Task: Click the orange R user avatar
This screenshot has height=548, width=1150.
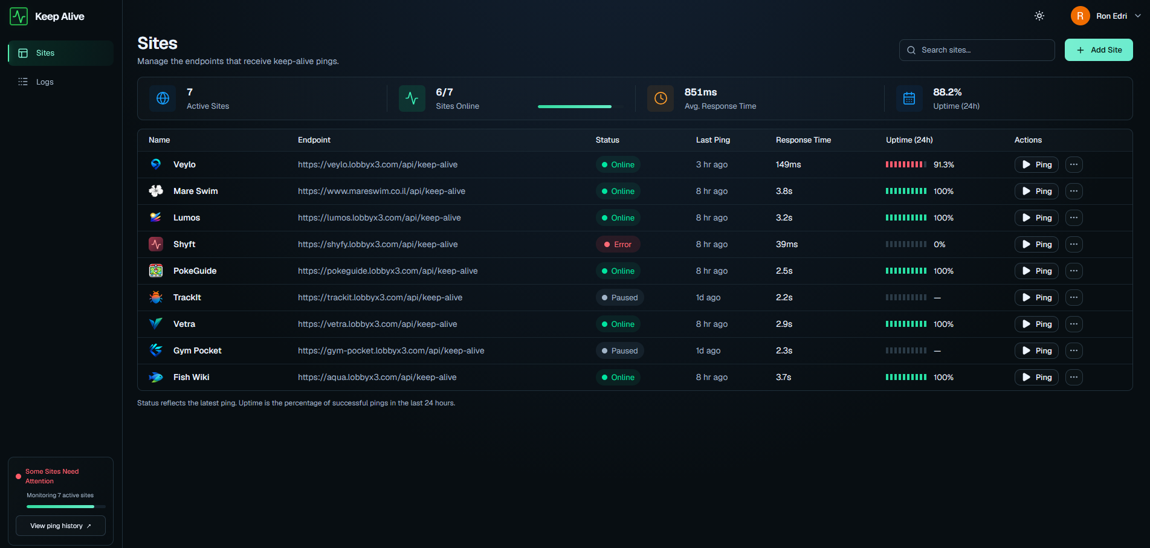Action: [x=1080, y=16]
